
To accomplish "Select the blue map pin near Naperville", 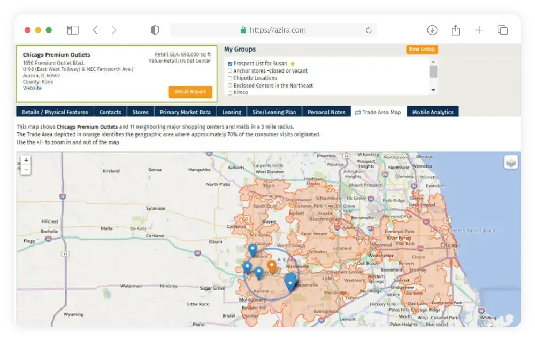I will click(291, 282).
